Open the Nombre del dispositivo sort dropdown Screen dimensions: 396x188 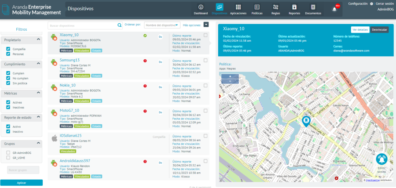(162, 25)
